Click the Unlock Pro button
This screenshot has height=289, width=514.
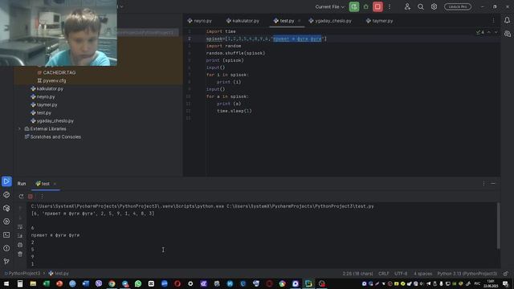[458, 6]
